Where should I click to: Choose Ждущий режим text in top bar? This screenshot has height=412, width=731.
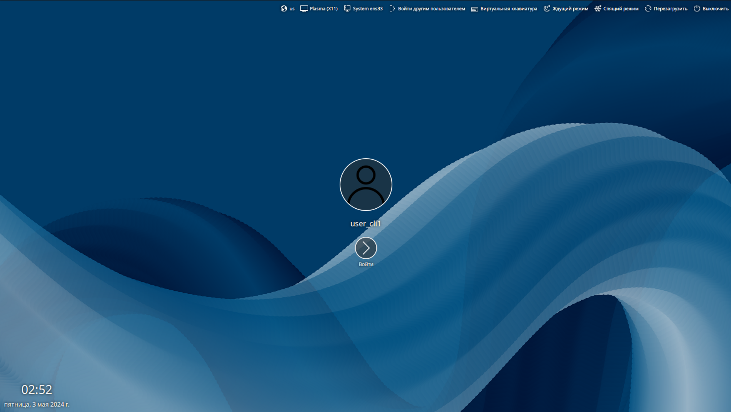coord(570,9)
